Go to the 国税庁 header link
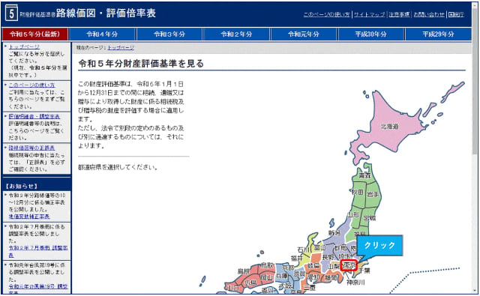This screenshot has width=480, height=296. [x=456, y=14]
